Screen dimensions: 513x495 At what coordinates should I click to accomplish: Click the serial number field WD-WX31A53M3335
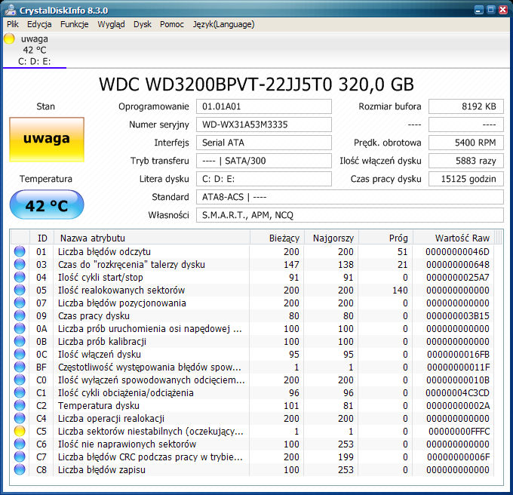[x=264, y=125]
